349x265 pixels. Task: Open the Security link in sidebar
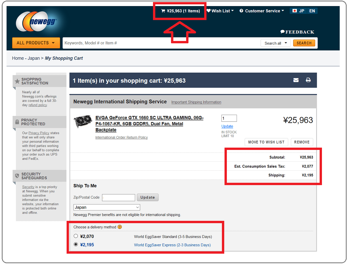pos(28,187)
